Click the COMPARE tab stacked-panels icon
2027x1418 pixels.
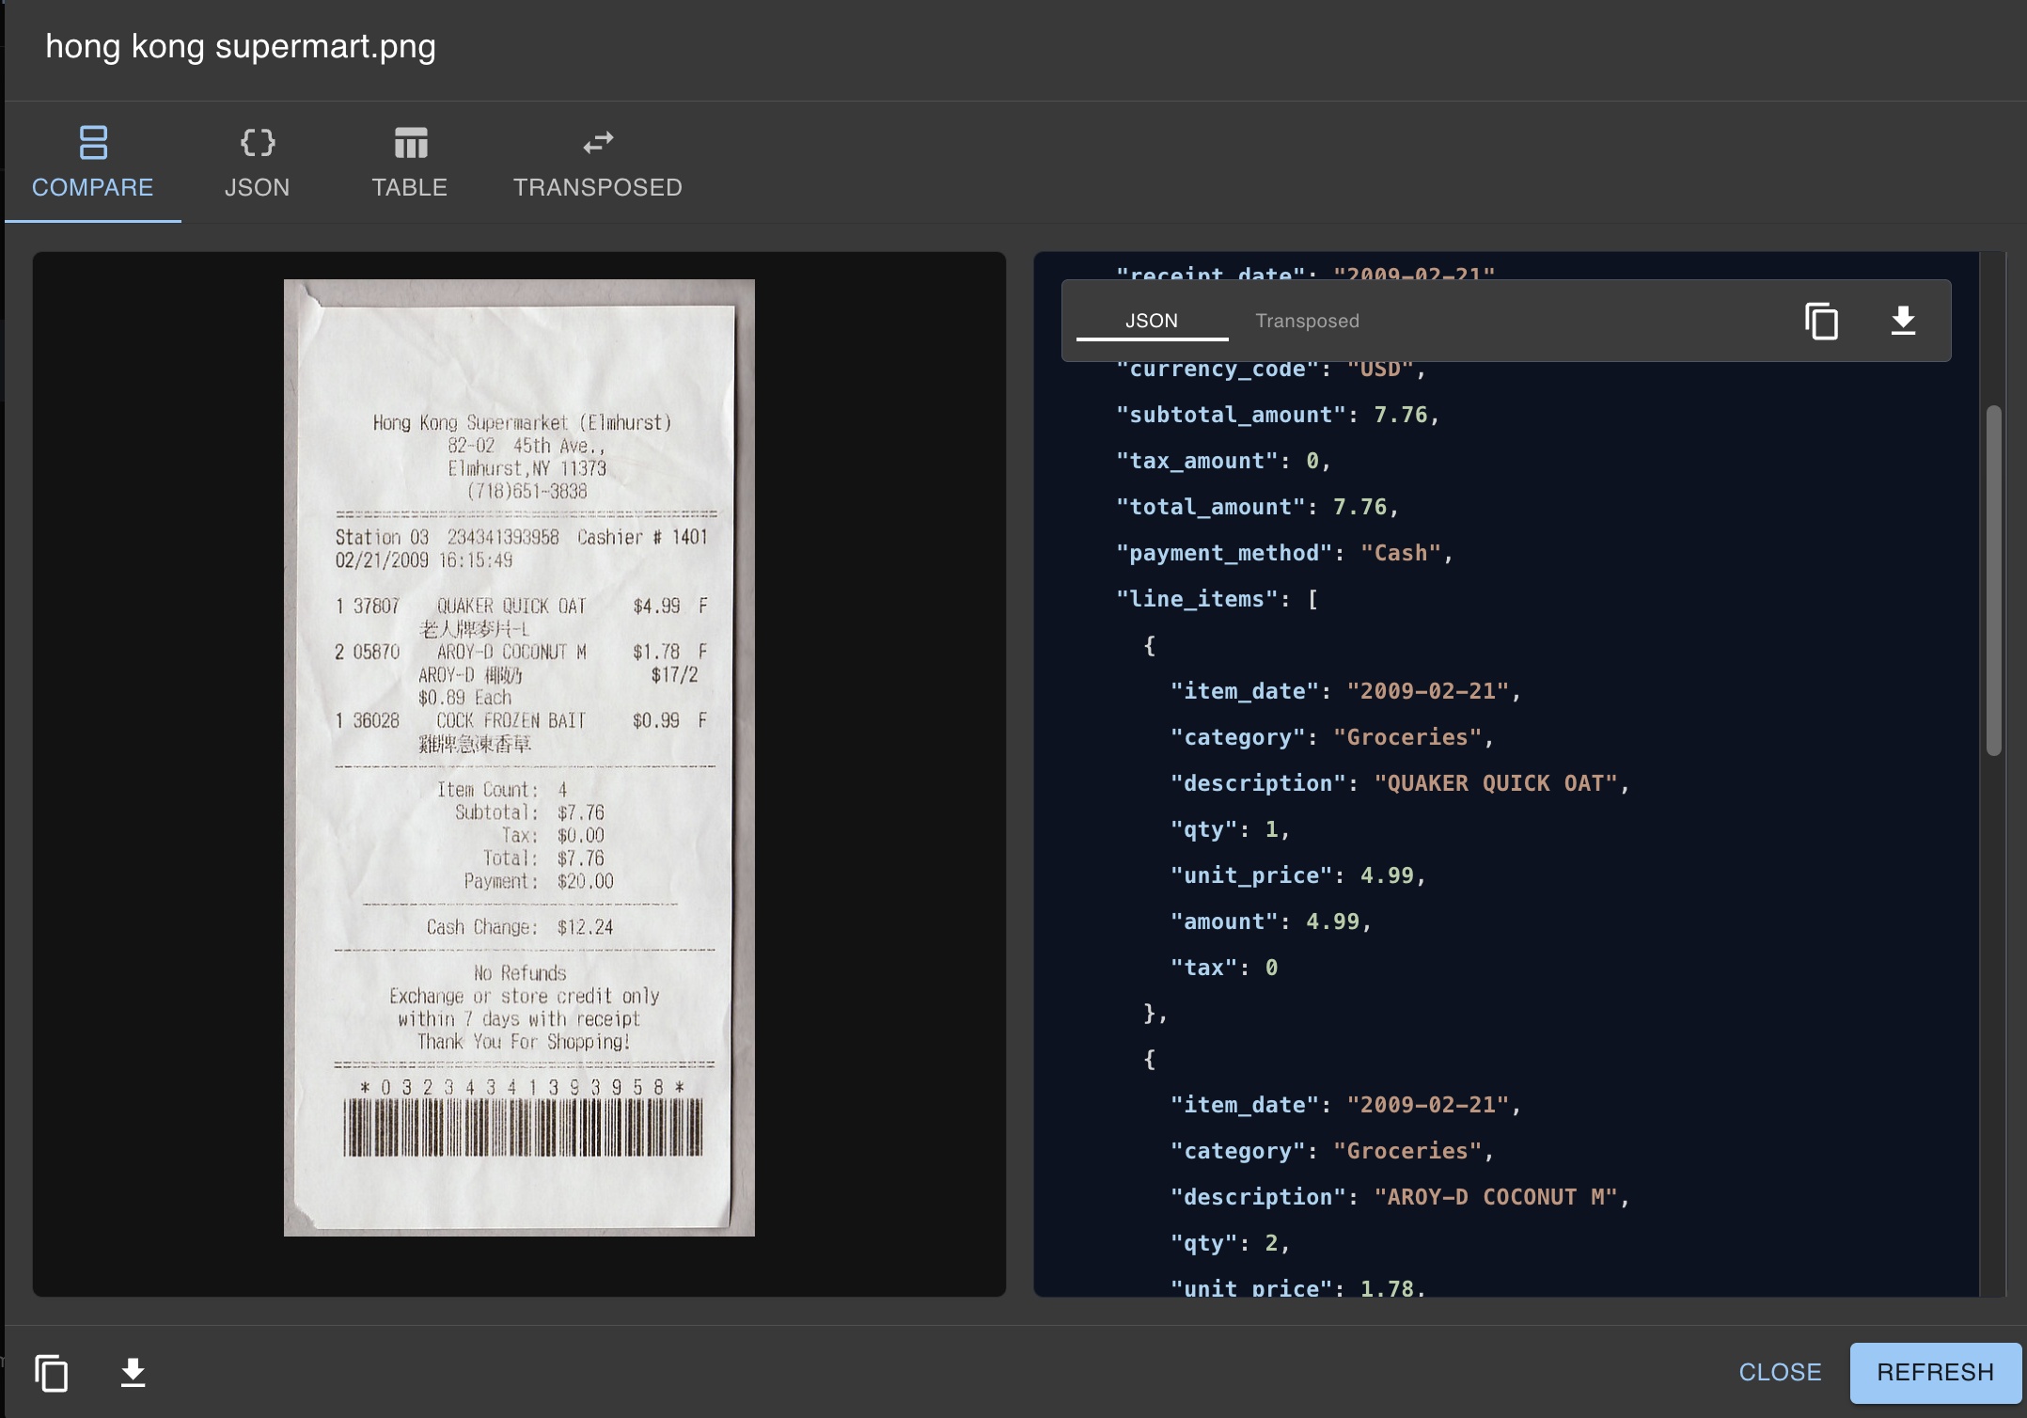coord(93,143)
